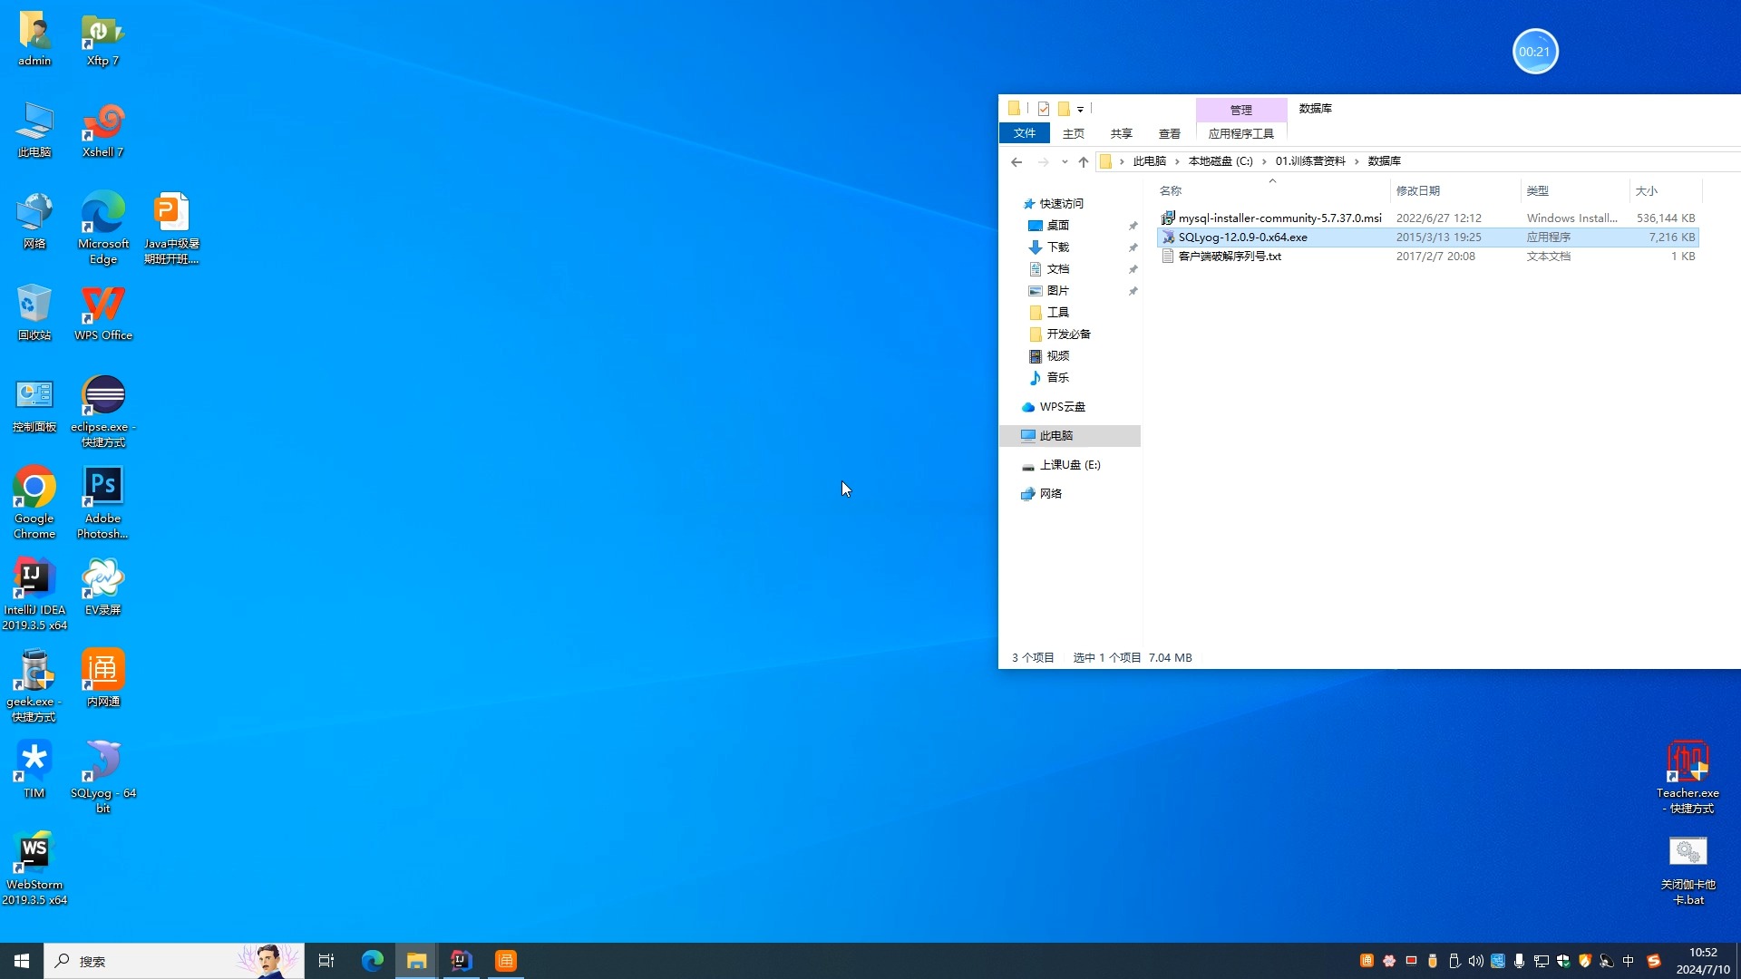The image size is (1741, 979).
Task: Select SQLyog - 64 bit desktop shortcut
Action: (x=103, y=778)
